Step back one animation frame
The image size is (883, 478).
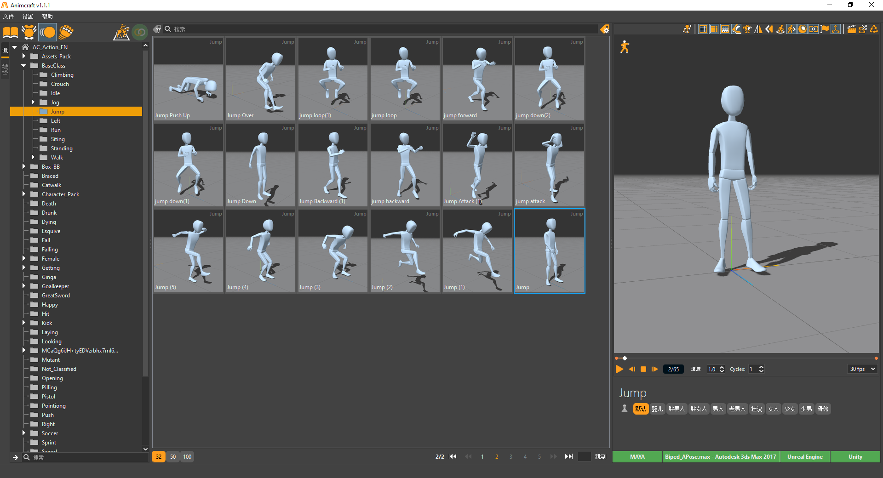coord(632,369)
